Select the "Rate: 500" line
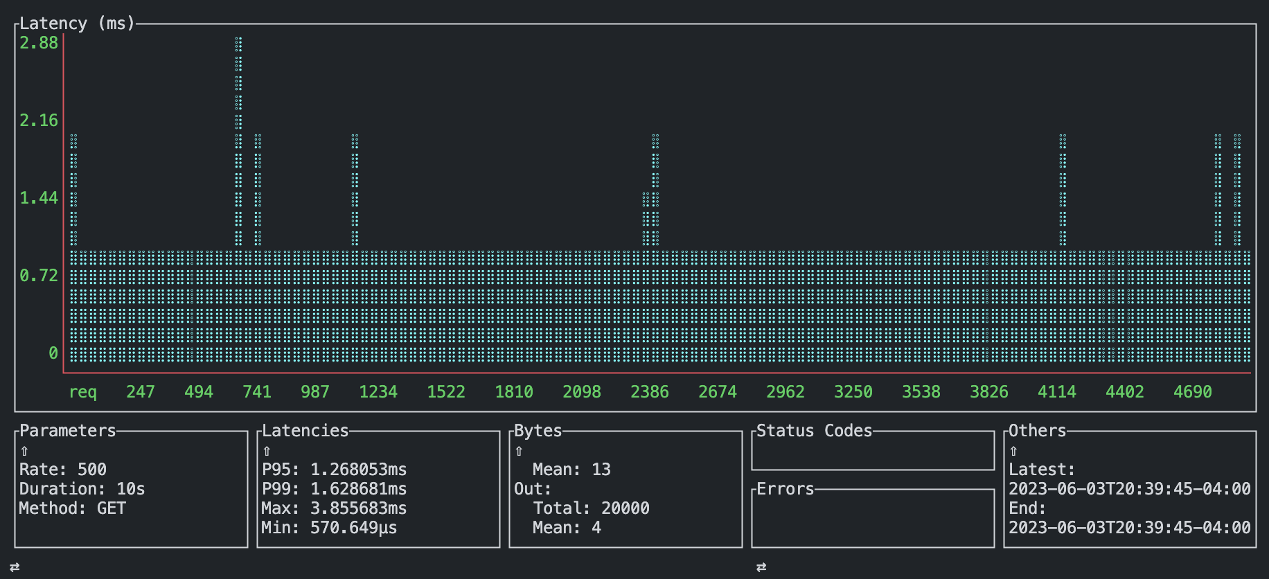This screenshot has height=579, width=1269. pos(63,470)
